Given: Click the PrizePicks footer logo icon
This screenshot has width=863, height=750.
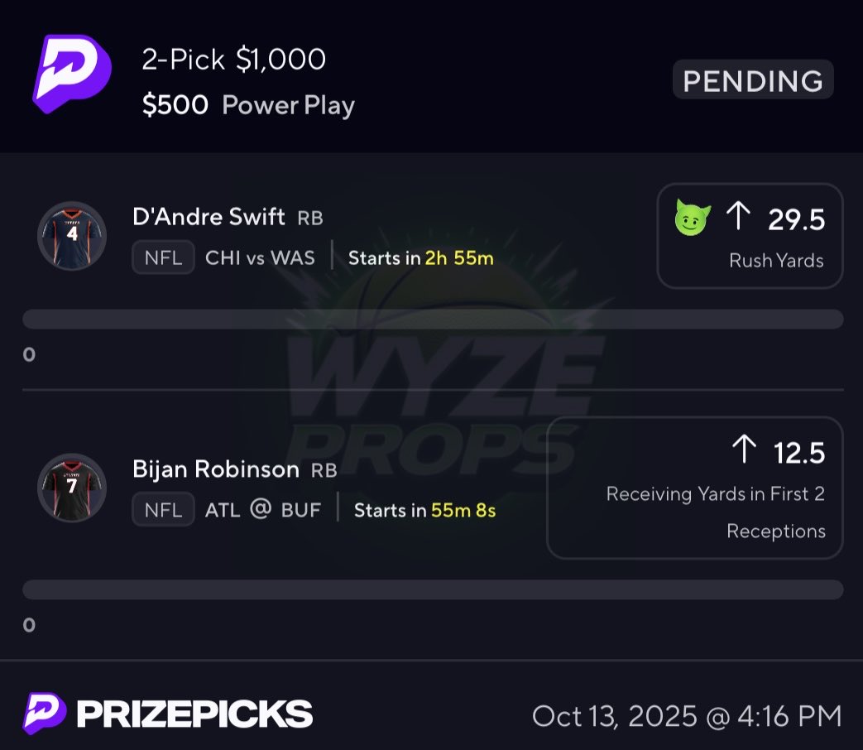Looking at the screenshot, I should 45,713.
